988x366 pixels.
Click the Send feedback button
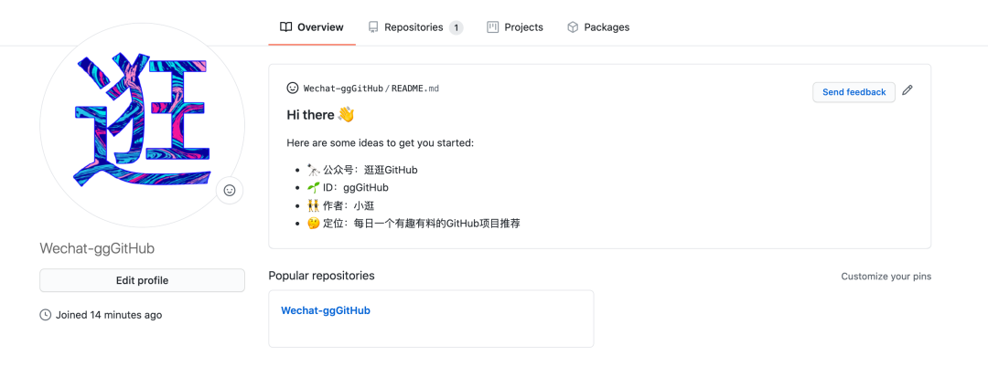pos(854,92)
